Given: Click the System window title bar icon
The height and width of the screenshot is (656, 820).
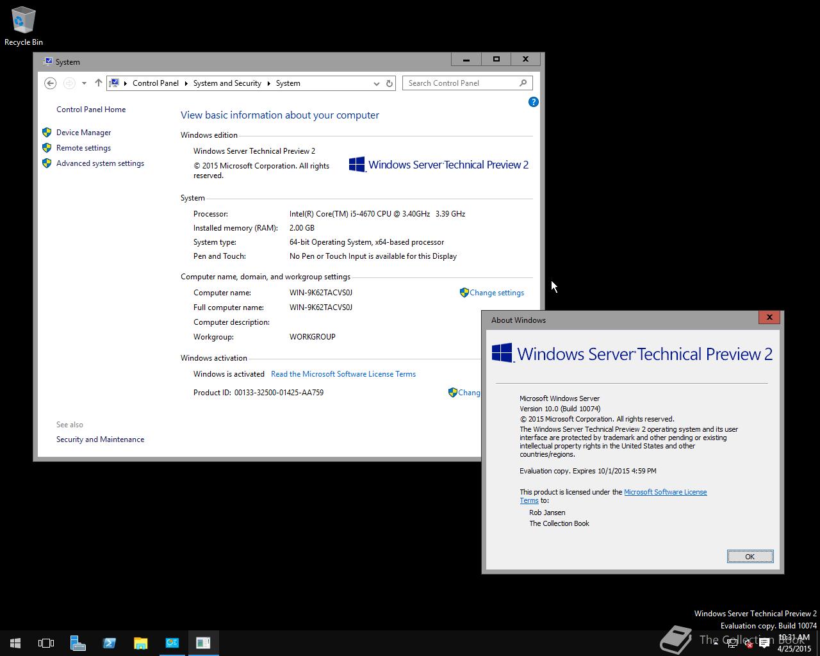Looking at the screenshot, I should pos(47,62).
